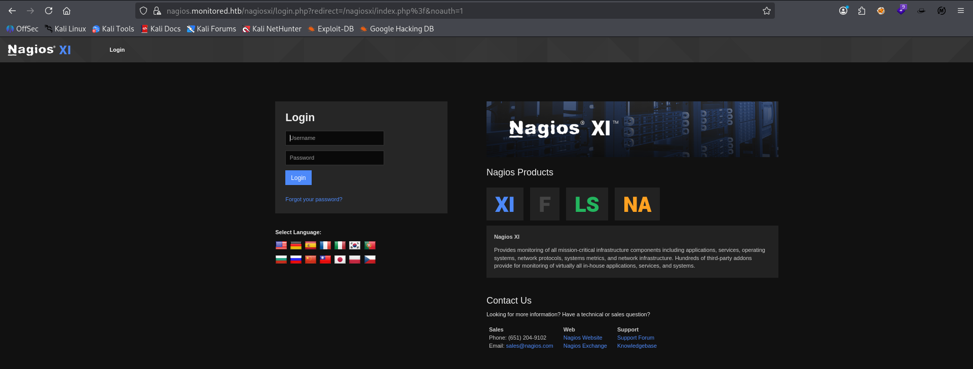Open the Extensions puzzle-piece menu
Image resolution: width=973 pixels, height=369 pixels.
(x=862, y=11)
